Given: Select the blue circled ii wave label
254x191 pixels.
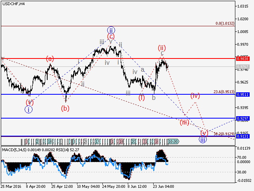Looking at the screenshot, I should click(111, 30).
